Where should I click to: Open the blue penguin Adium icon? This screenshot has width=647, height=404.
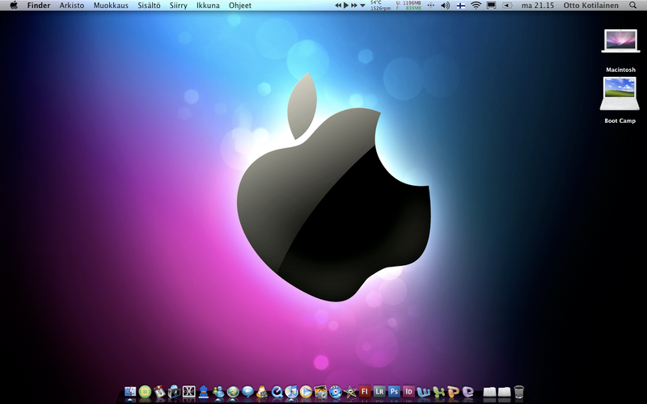pyautogui.click(x=204, y=392)
